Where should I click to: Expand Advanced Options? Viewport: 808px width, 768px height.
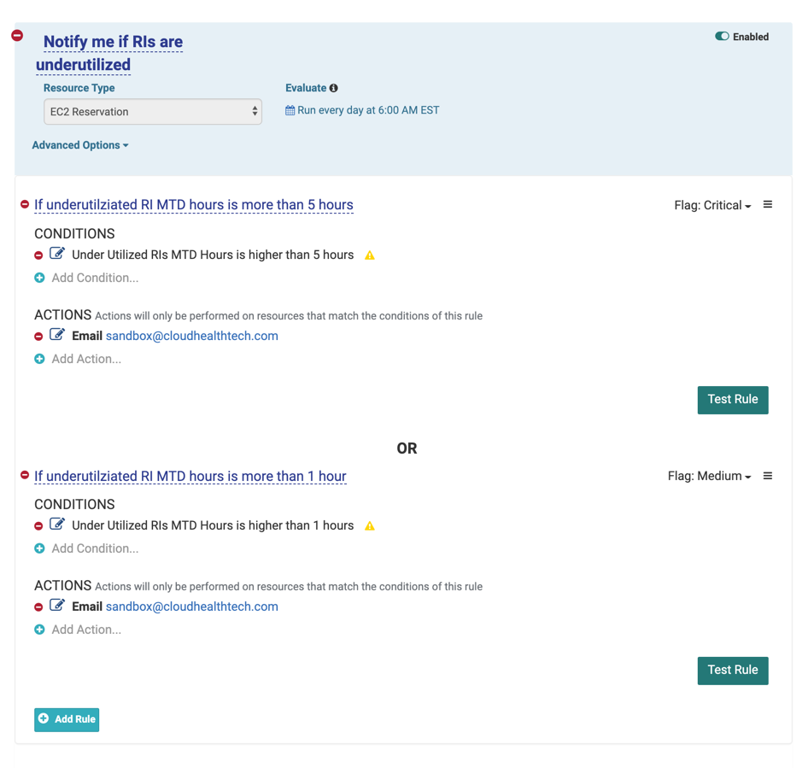(x=80, y=145)
